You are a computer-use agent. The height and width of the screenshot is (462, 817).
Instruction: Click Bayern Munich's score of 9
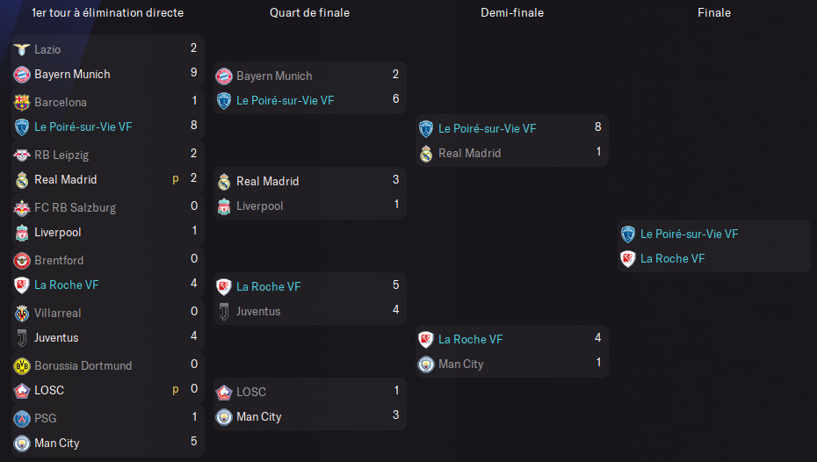tap(193, 75)
